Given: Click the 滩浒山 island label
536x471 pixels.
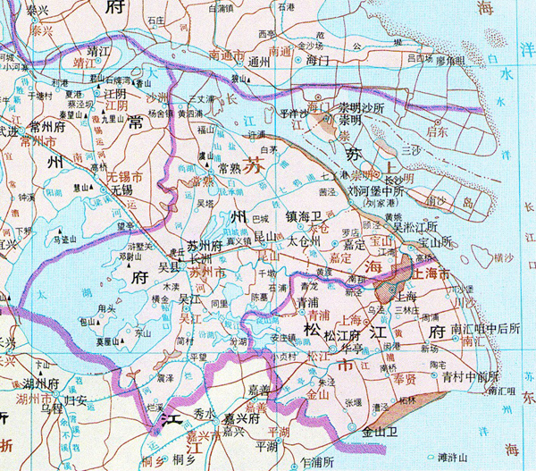Looking at the screenshot, I should [x=452, y=458].
